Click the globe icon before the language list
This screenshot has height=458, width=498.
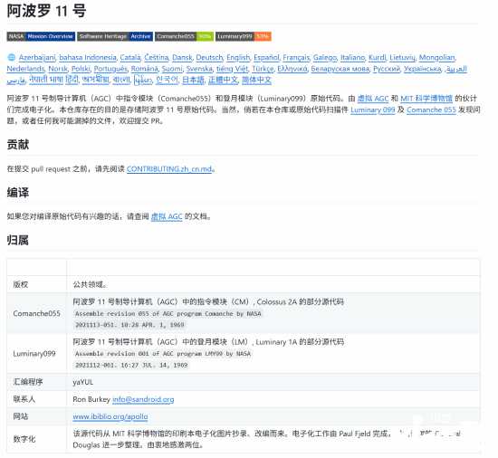(12, 57)
